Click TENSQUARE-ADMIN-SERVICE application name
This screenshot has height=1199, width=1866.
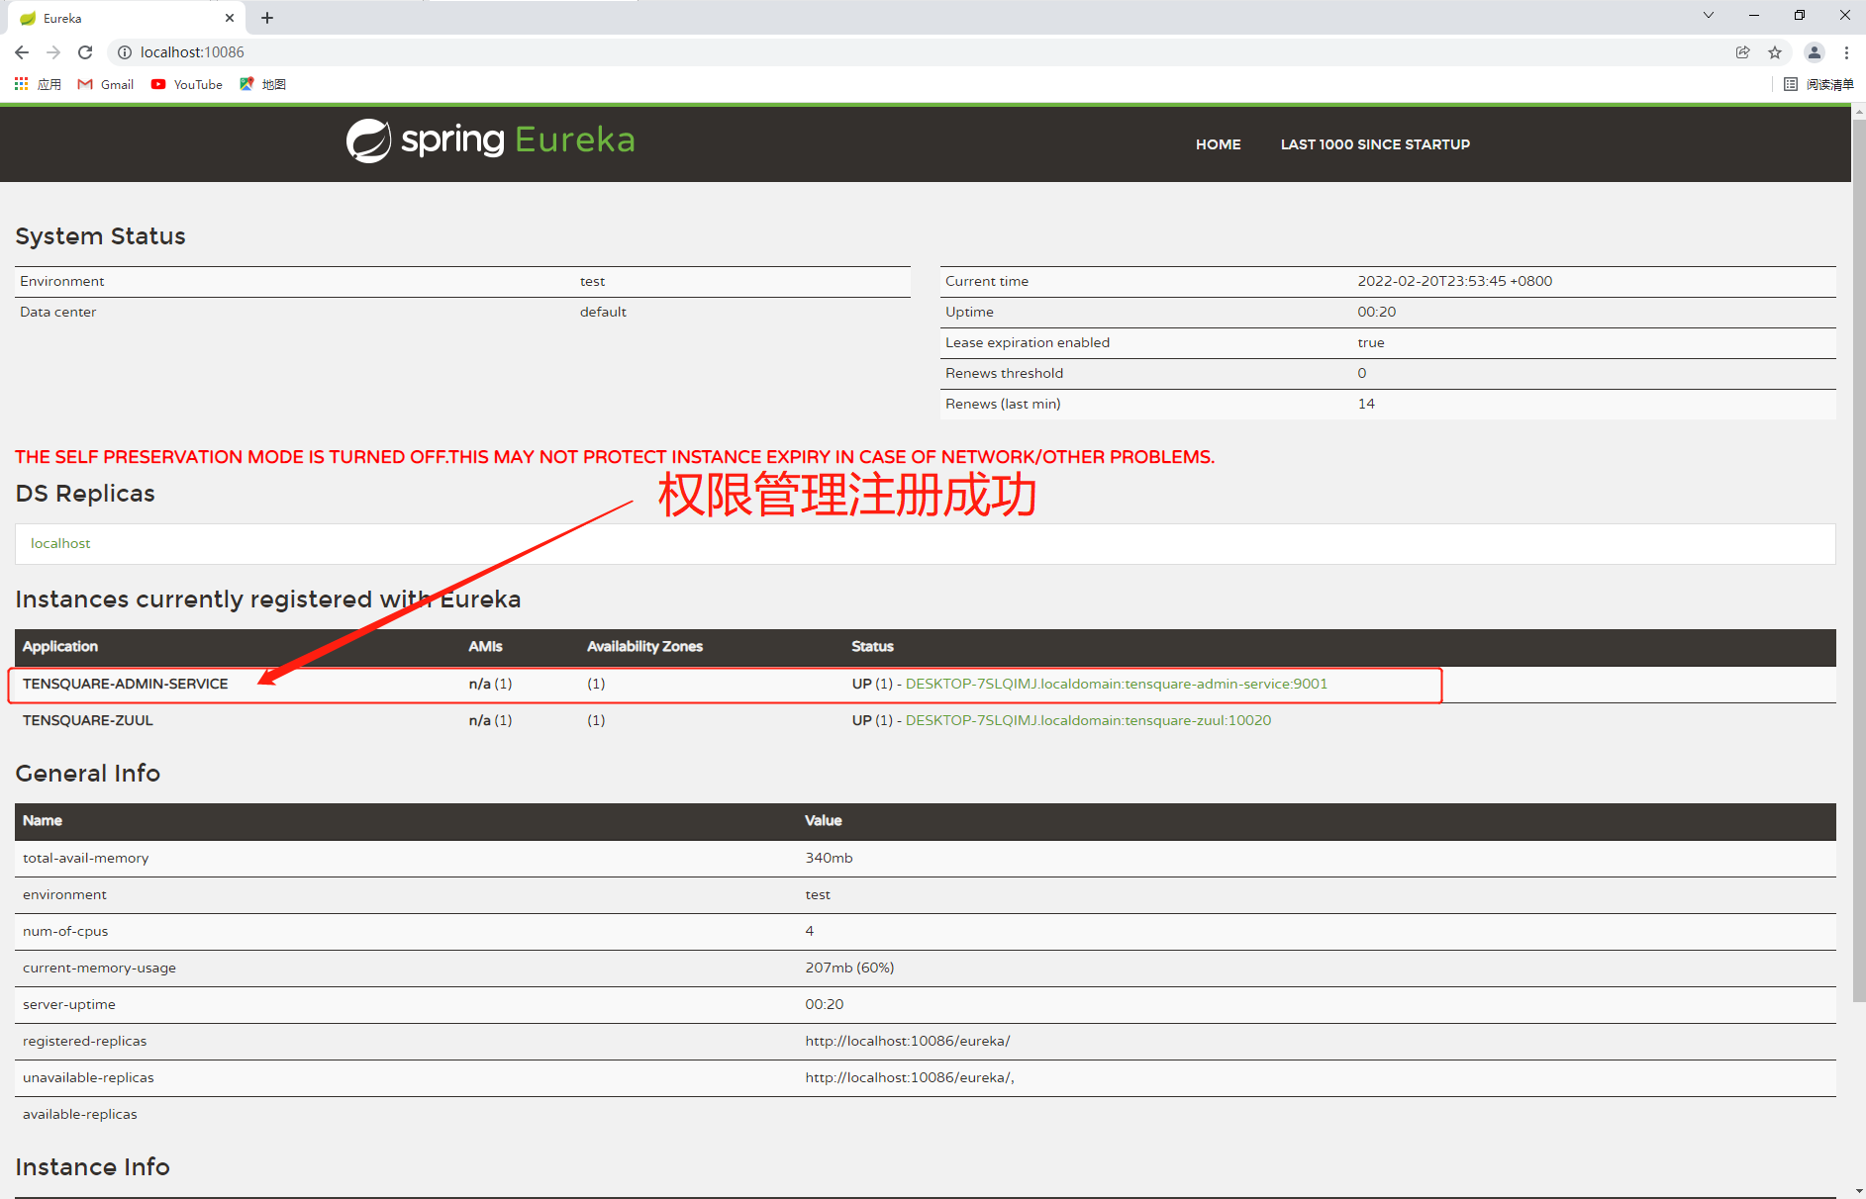[126, 684]
